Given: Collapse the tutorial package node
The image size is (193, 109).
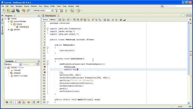Looking at the screenshot, I should (11, 24).
